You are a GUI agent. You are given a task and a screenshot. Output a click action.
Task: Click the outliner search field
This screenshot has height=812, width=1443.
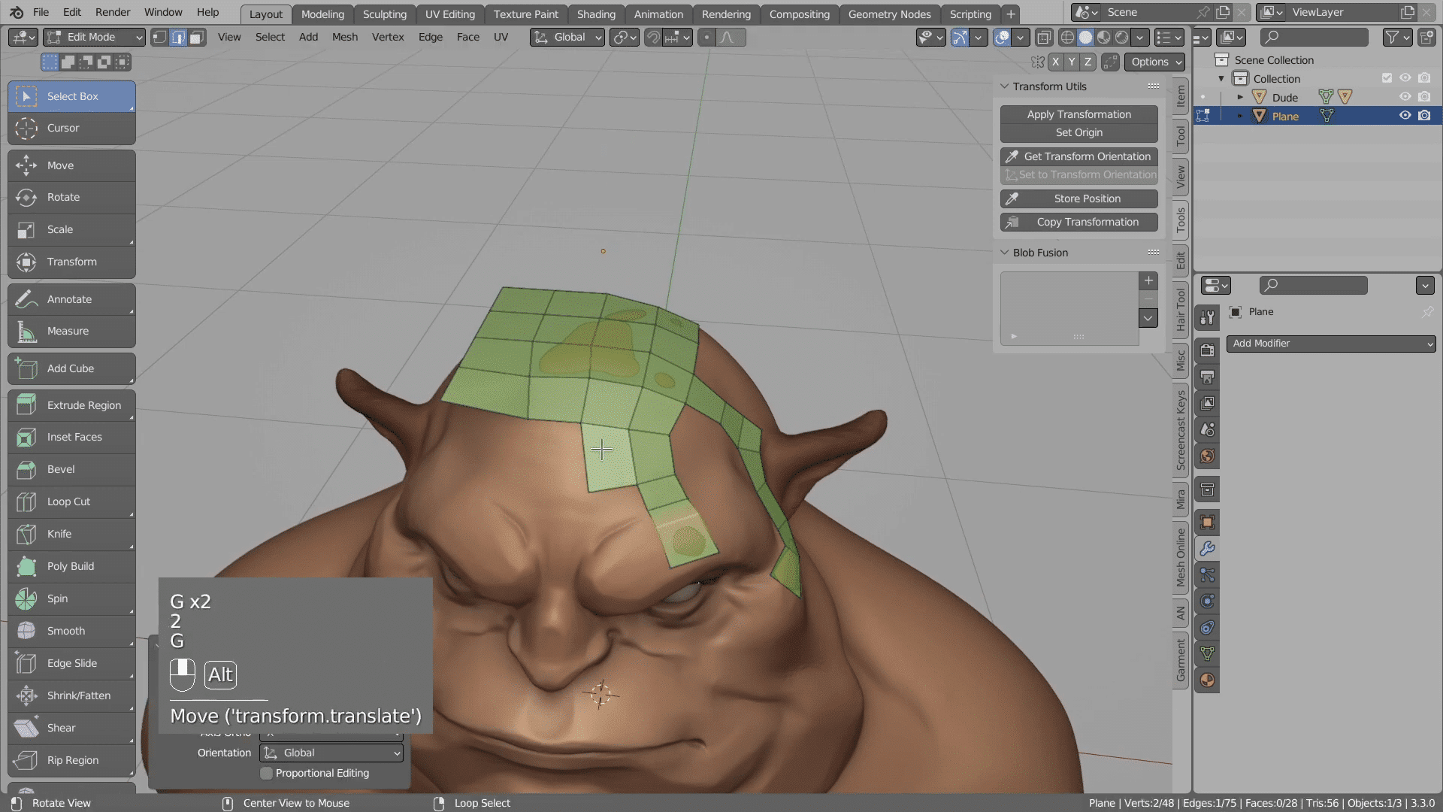tap(1314, 37)
